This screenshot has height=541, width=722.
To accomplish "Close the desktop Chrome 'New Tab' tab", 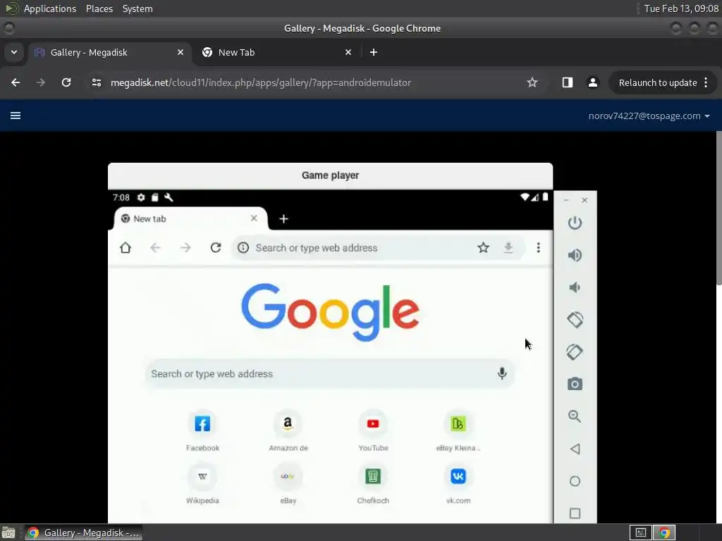I will point(348,52).
